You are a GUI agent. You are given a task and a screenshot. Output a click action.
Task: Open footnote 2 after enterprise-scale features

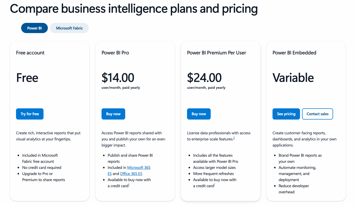234,138
